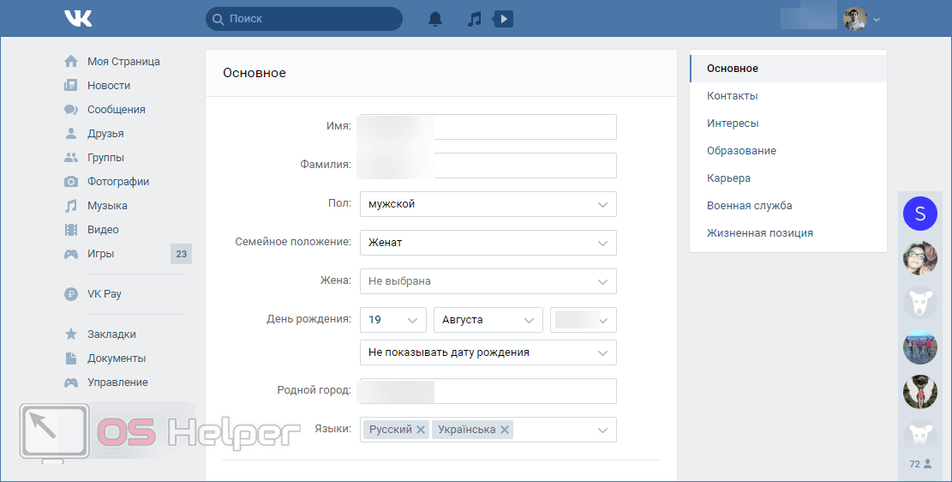
Task: Go to Моя Страница
Action: click(123, 62)
